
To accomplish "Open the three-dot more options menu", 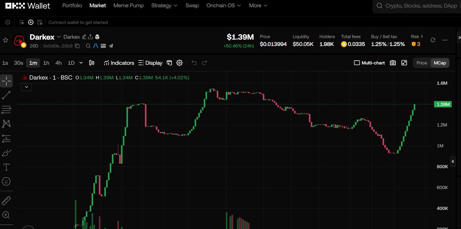I will tap(445, 40).
